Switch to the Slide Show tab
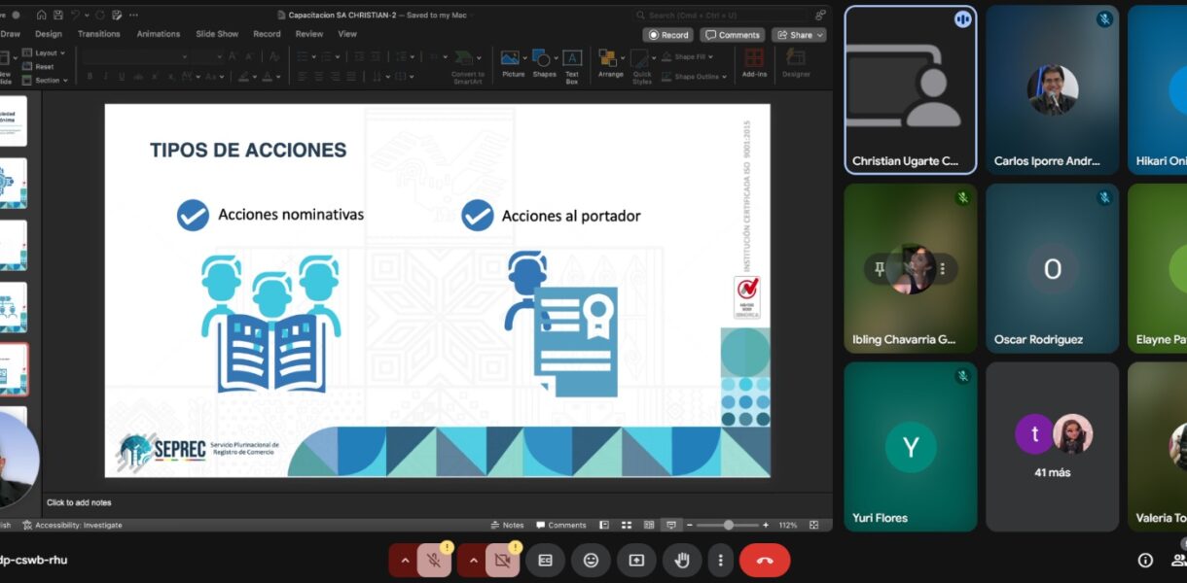 (217, 34)
